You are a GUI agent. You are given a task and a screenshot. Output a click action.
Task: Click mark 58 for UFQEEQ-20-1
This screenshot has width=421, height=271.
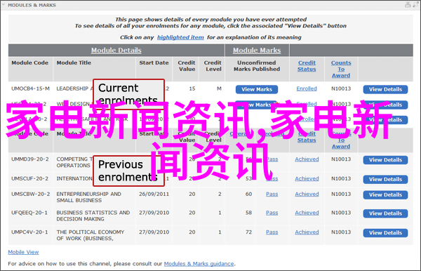click(248, 213)
